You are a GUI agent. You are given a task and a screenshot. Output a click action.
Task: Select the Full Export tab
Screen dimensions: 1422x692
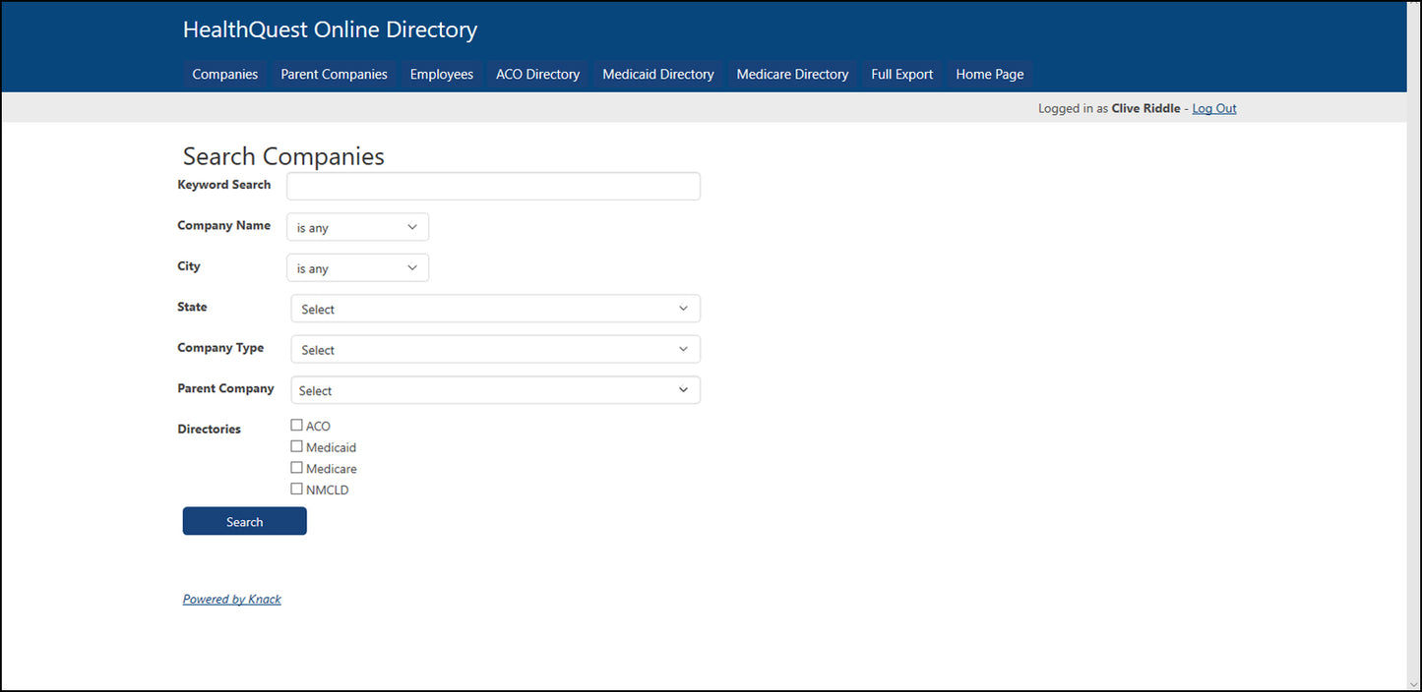pyautogui.click(x=901, y=75)
